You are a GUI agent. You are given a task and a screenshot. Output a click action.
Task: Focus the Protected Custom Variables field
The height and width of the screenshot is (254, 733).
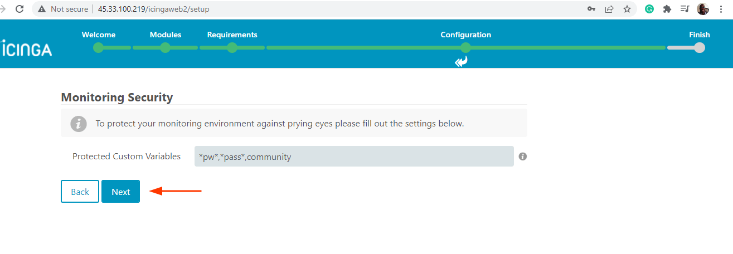pos(353,157)
